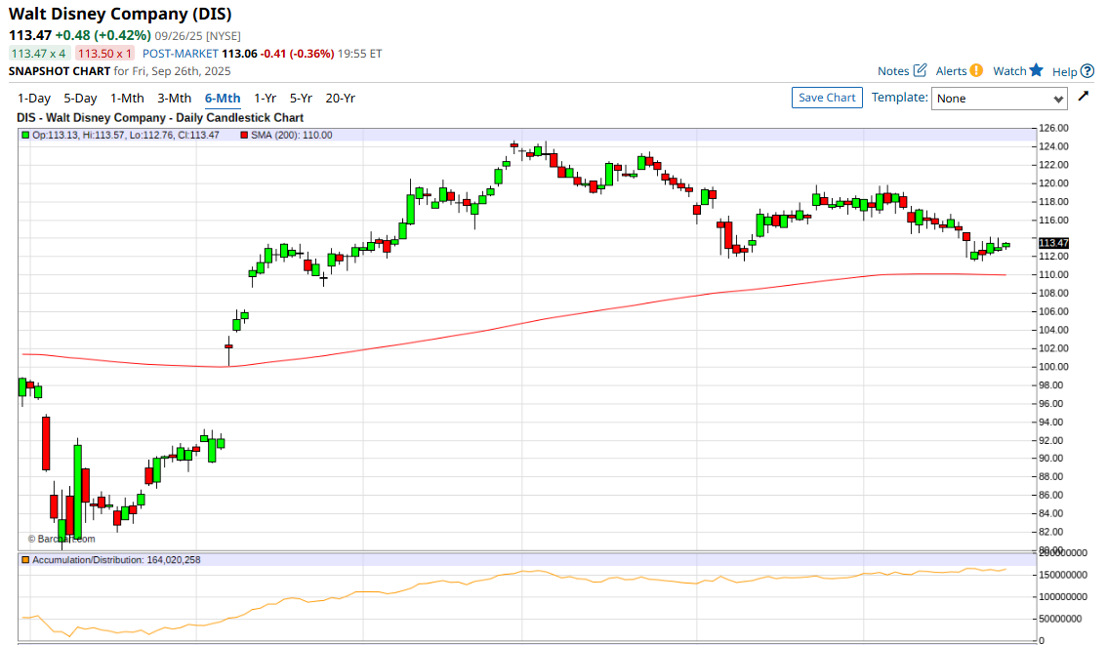Open the Help link text
Viewport: 1107px width, 645px height.
click(1065, 72)
